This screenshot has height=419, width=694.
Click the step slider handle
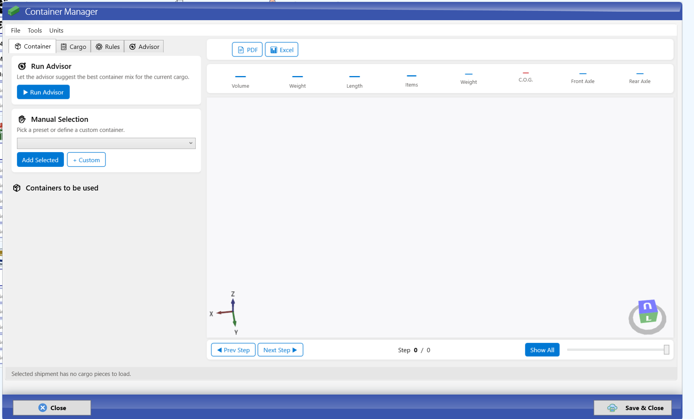[666, 350]
